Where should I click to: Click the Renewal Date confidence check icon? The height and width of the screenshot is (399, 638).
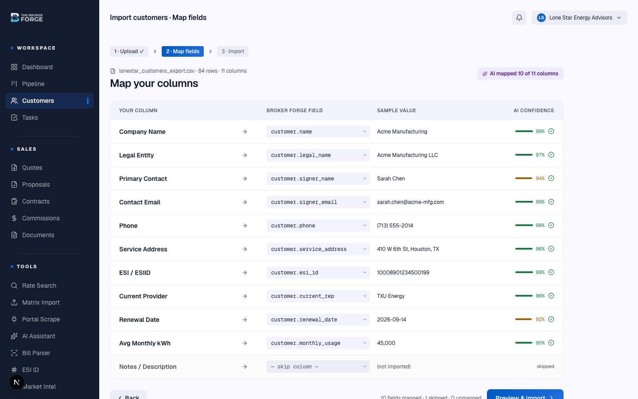tap(551, 319)
